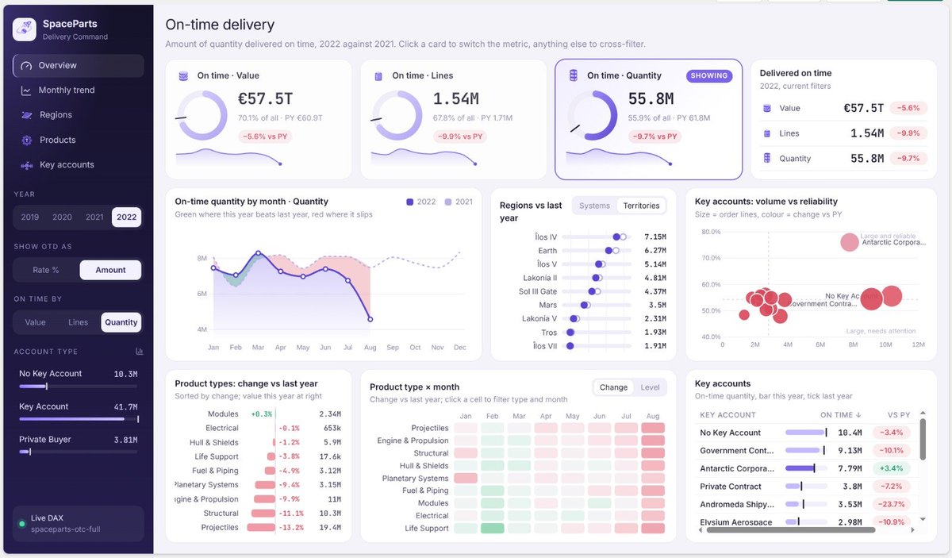Switch heatmap to Change view
952x558 pixels.
pyautogui.click(x=613, y=387)
